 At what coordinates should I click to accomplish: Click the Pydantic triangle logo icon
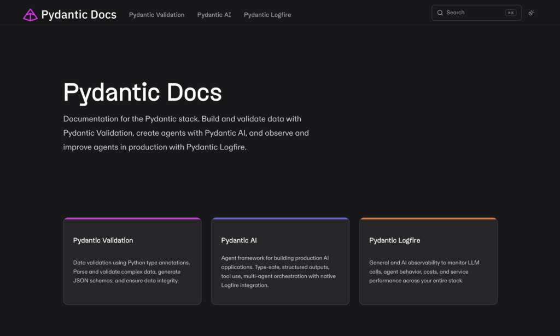coord(30,15)
